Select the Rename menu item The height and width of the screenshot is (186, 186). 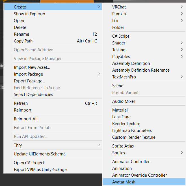tap(53, 34)
